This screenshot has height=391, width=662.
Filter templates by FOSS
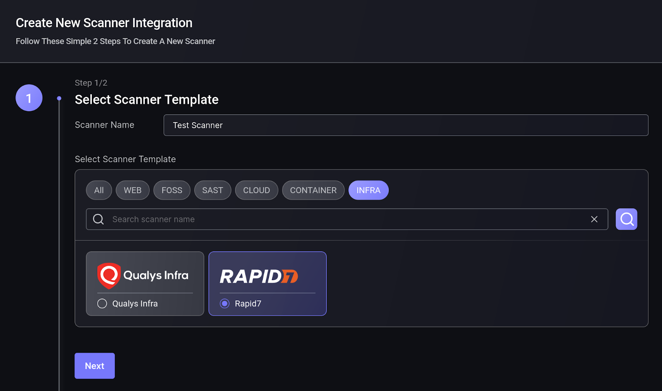point(172,190)
